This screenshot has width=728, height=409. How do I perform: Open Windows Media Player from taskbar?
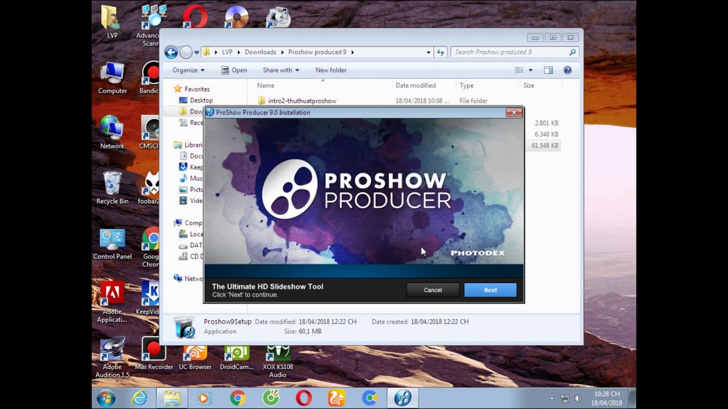203,398
